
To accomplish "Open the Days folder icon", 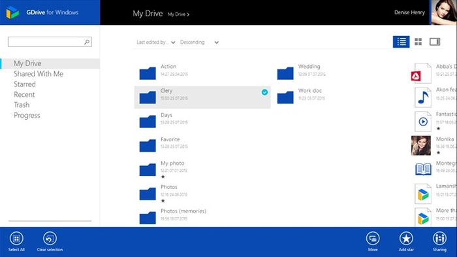I will click(148, 122).
